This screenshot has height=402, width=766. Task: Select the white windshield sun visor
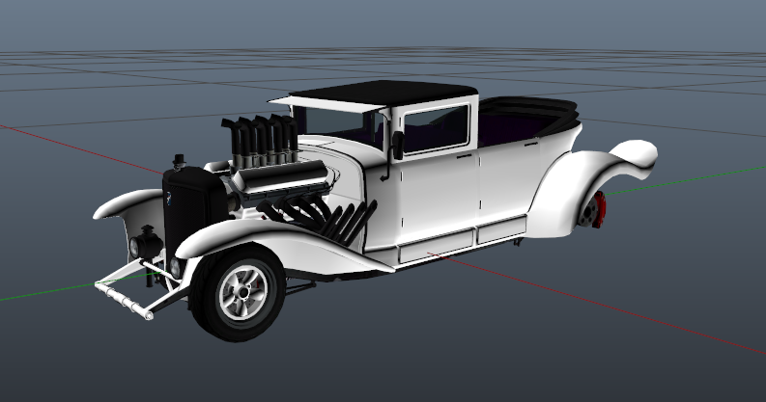[x=326, y=104]
